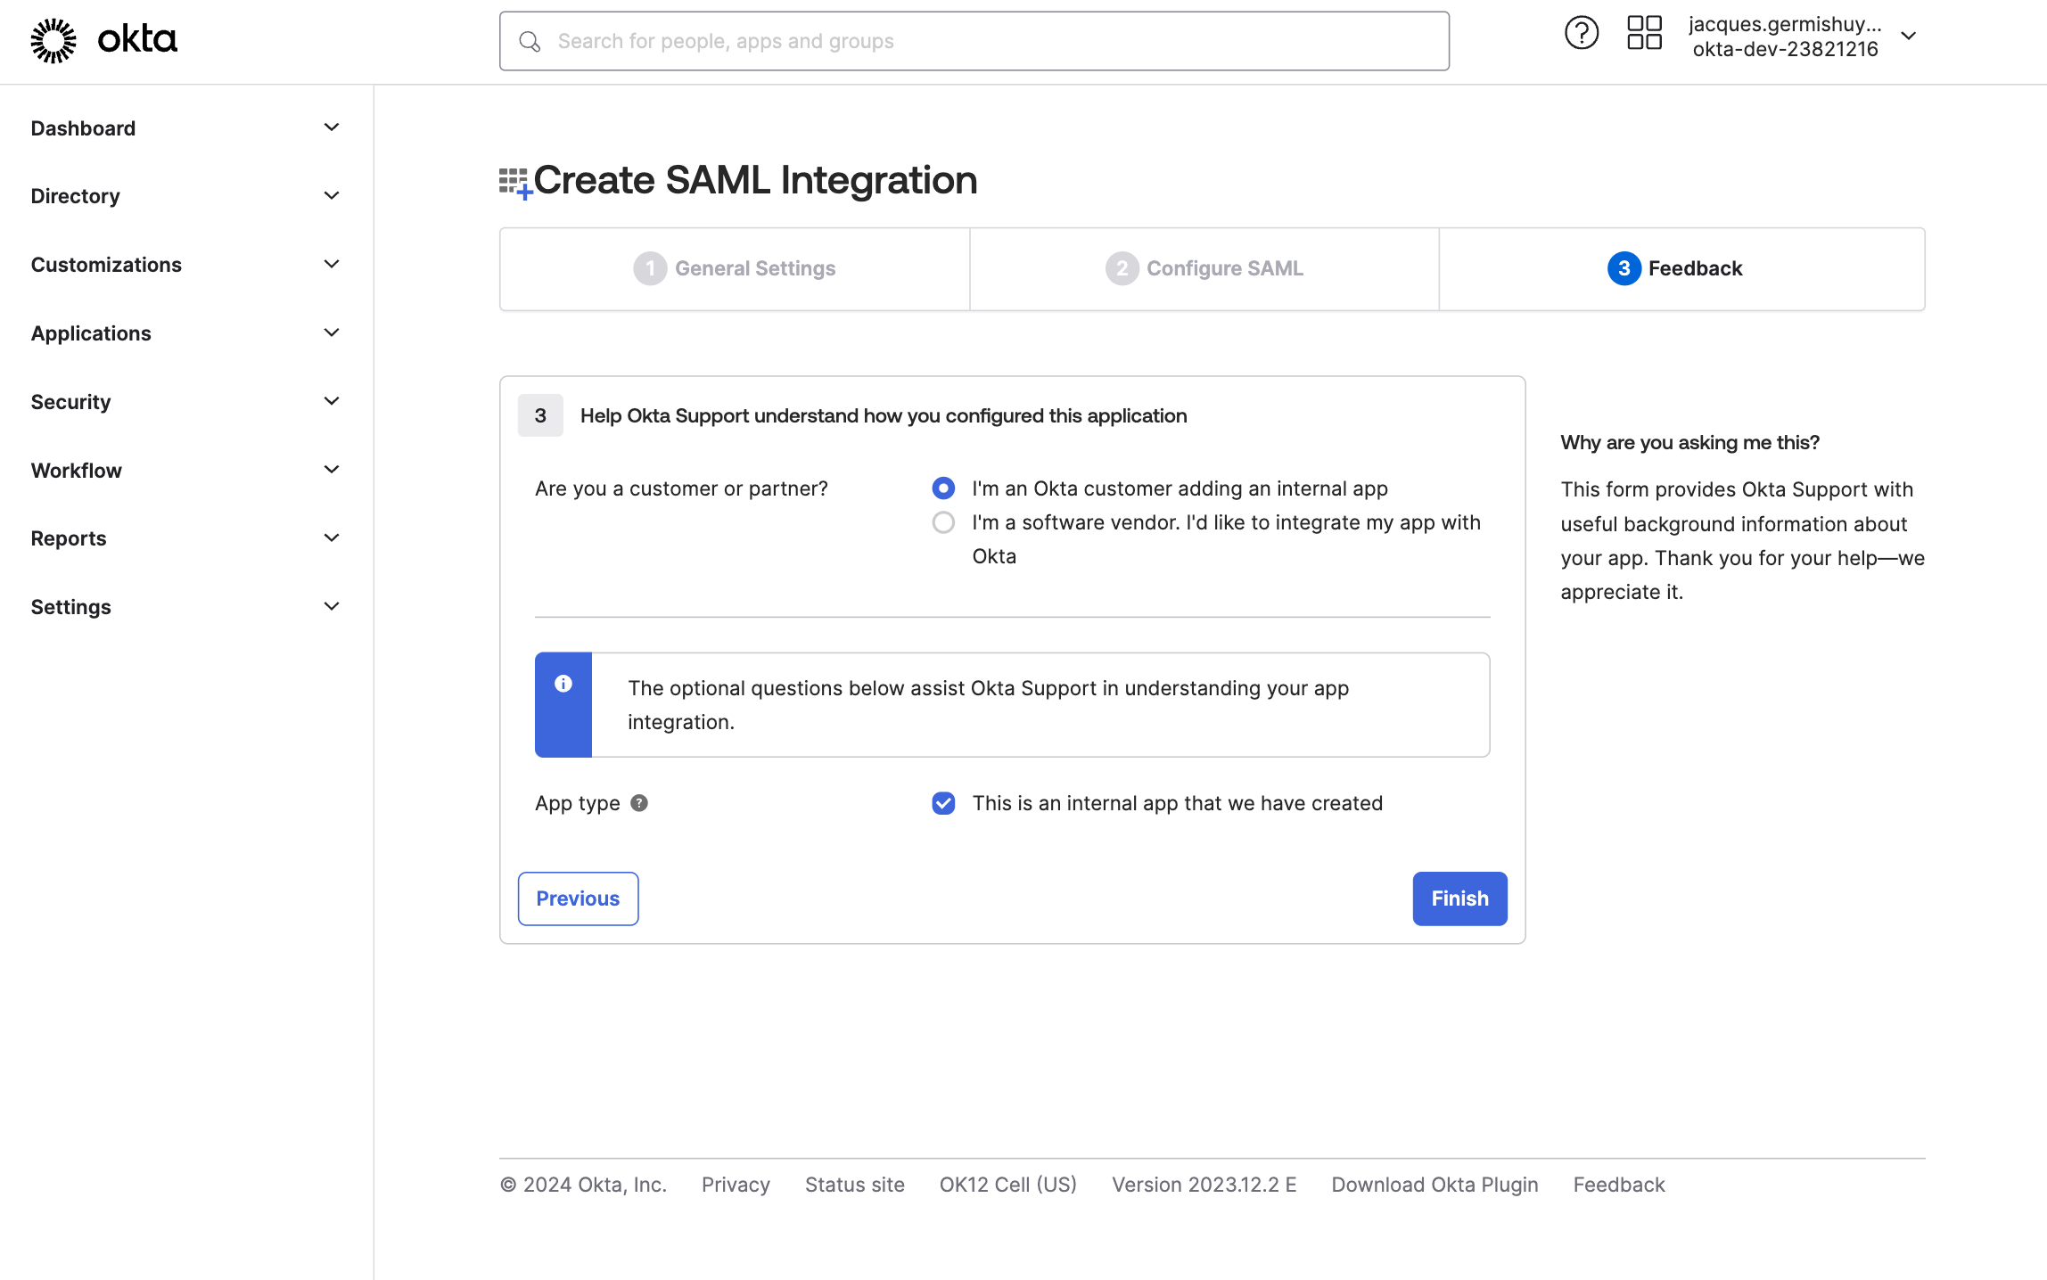This screenshot has height=1280, width=2047.
Task: Open the account dropdown arrow
Action: tap(1909, 37)
